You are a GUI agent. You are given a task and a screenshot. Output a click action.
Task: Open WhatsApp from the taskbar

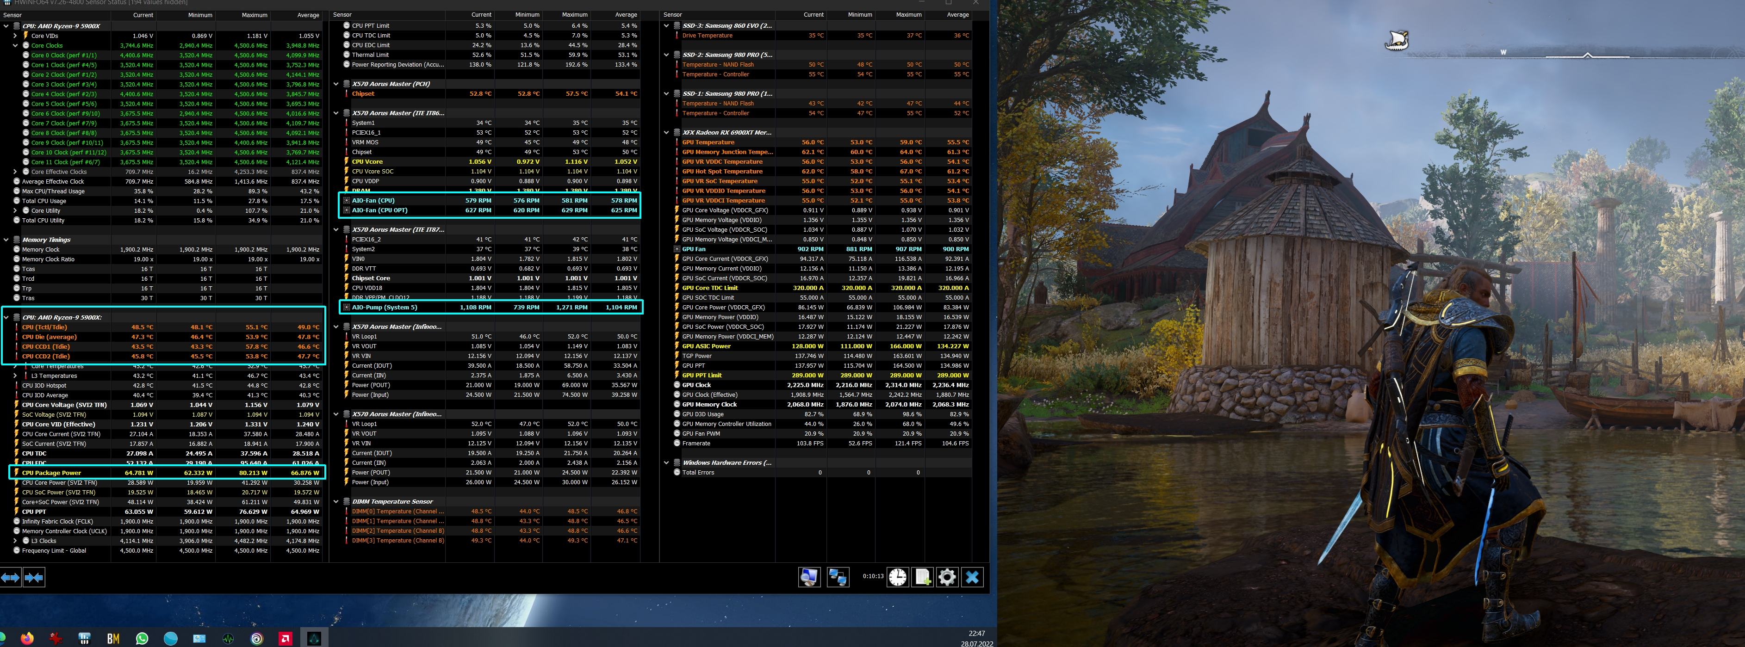(142, 638)
